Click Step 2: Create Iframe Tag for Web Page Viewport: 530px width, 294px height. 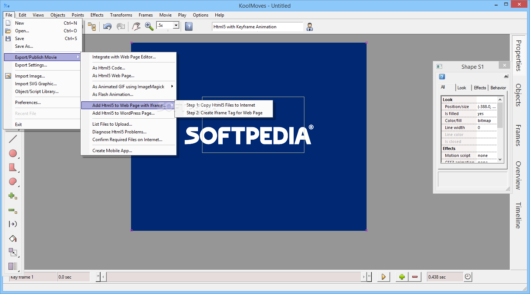point(224,113)
